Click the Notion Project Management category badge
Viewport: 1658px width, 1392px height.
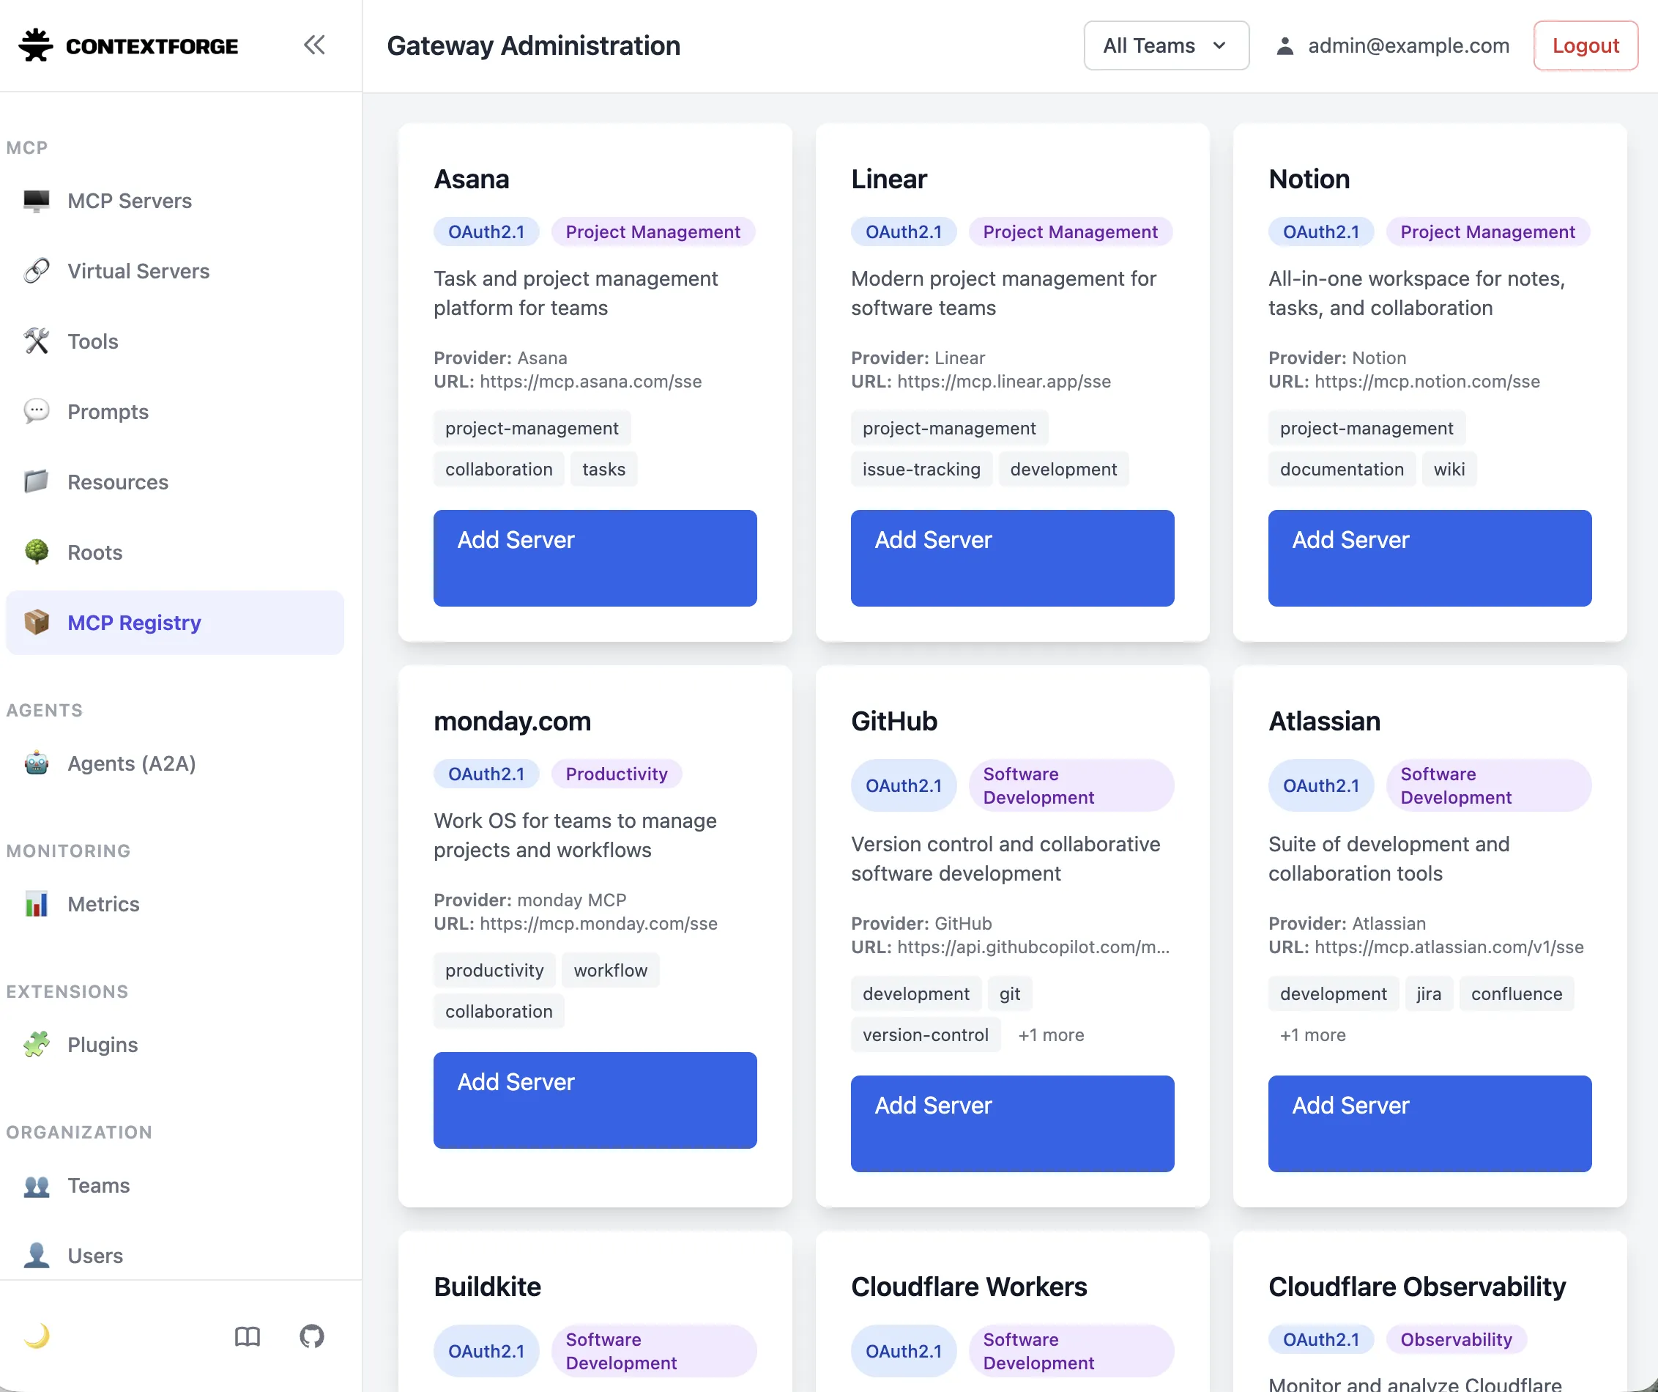[1487, 232]
